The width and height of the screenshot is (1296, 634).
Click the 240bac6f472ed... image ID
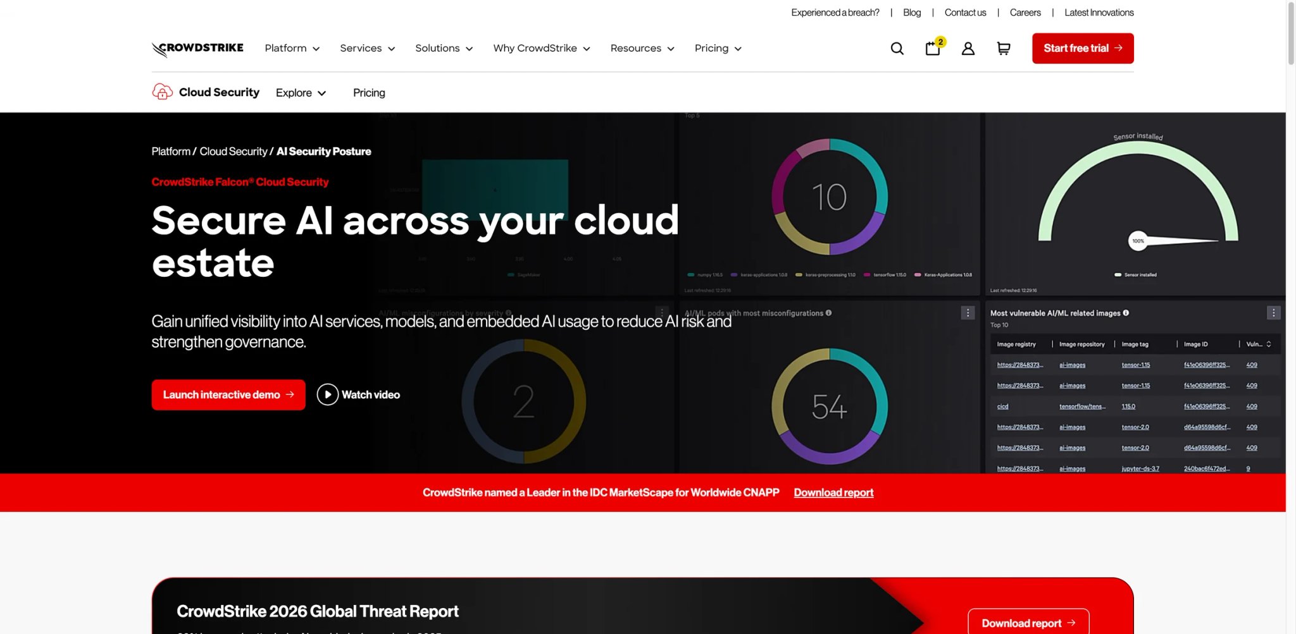click(x=1207, y=469)
